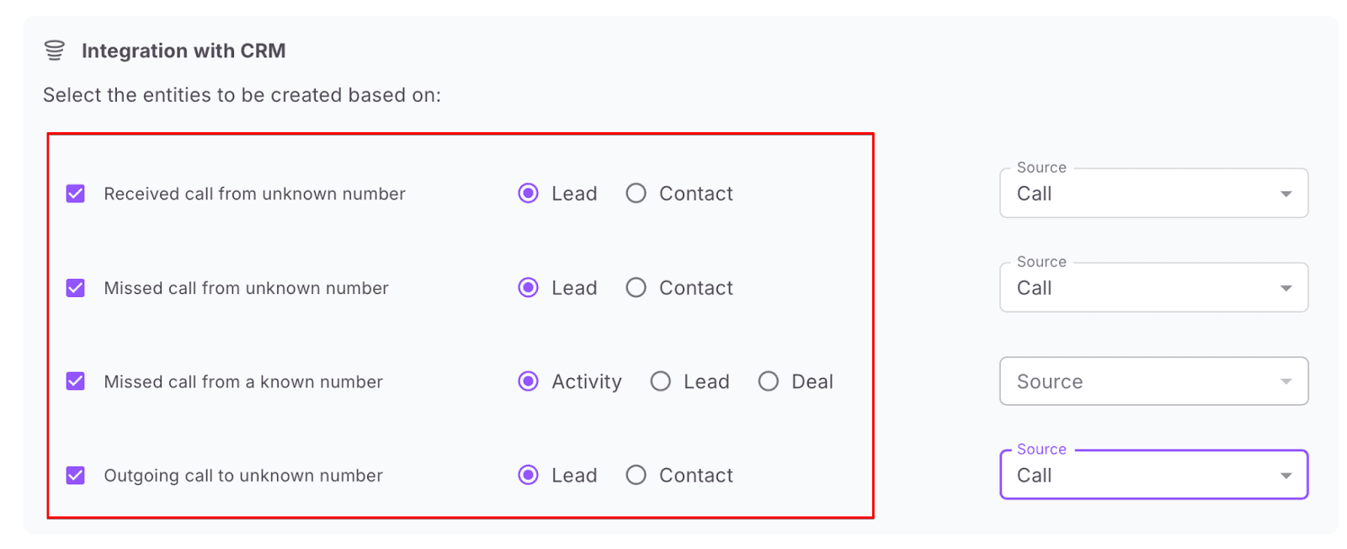Select Contact for outgoing unknown call

click(636, 476)
